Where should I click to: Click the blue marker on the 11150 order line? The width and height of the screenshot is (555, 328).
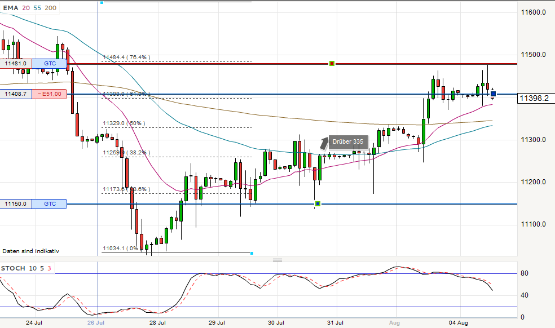[x=318, y=203]
